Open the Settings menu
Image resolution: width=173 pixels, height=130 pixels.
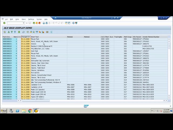31,19
